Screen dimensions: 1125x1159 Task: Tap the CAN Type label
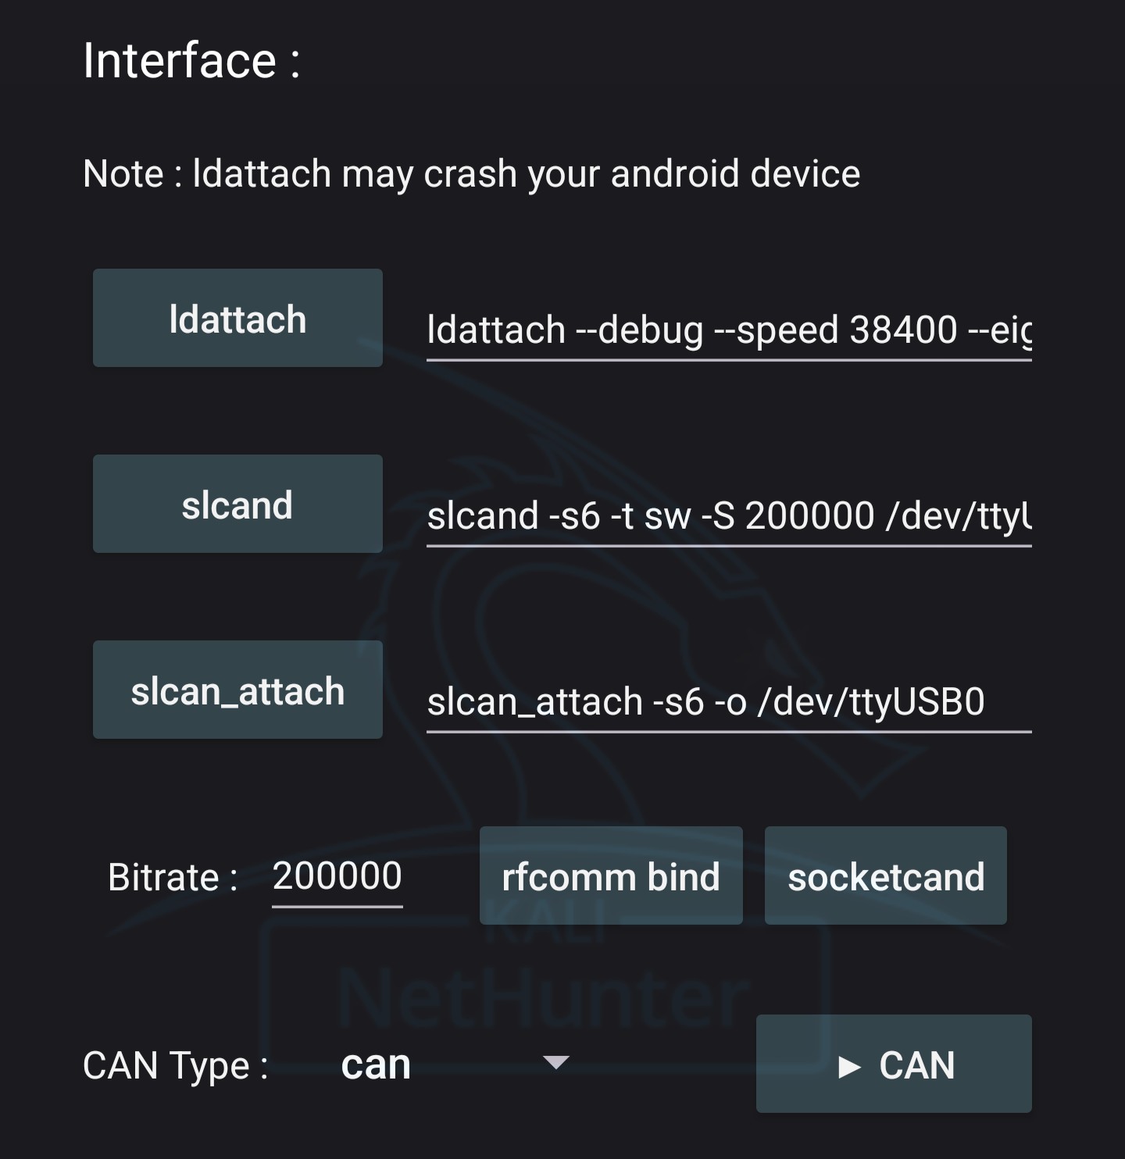coord(176,1066)
